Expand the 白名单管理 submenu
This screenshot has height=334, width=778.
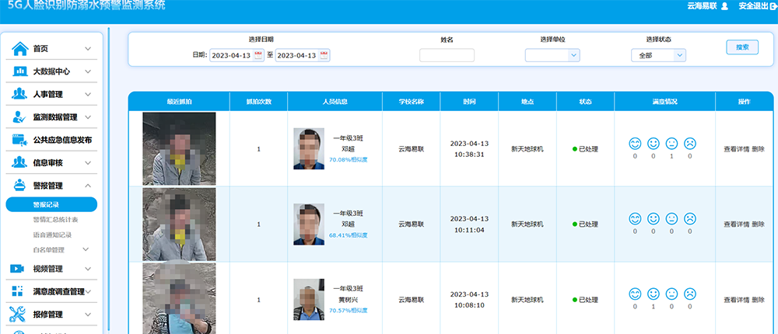point(85,250)
